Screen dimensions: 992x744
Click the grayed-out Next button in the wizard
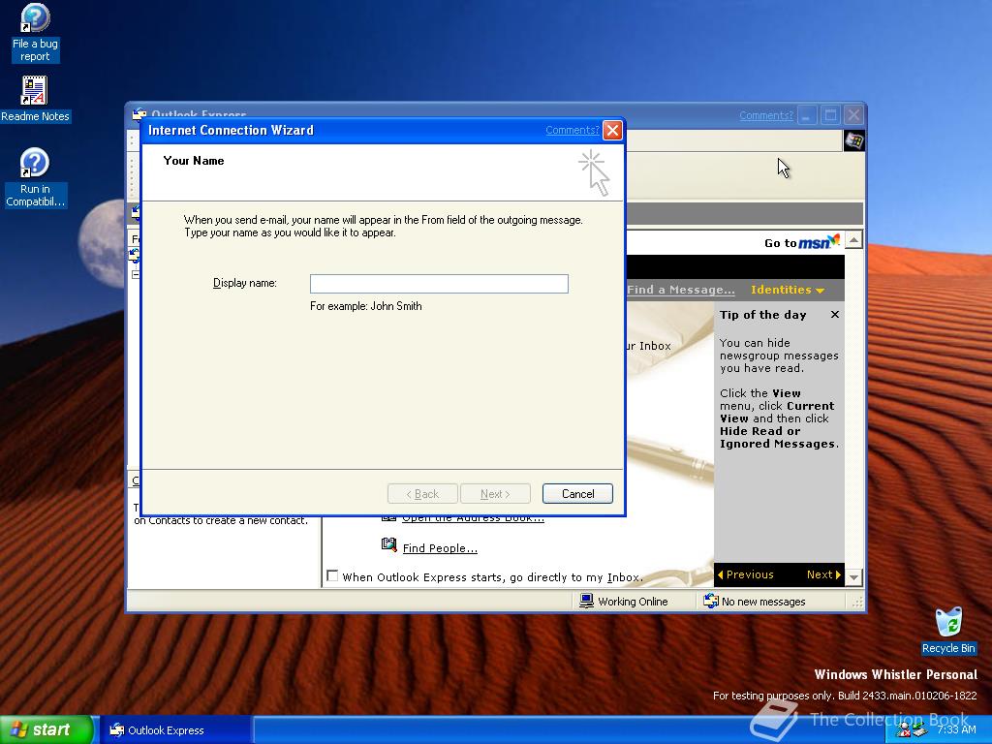tap(495, 494)
